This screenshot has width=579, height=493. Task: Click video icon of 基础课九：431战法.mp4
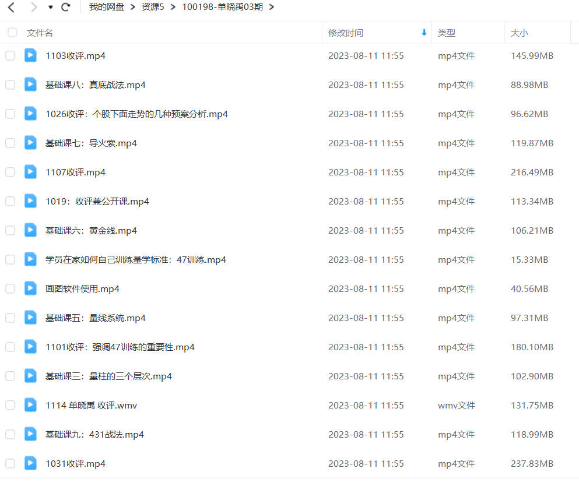point(30,434)
